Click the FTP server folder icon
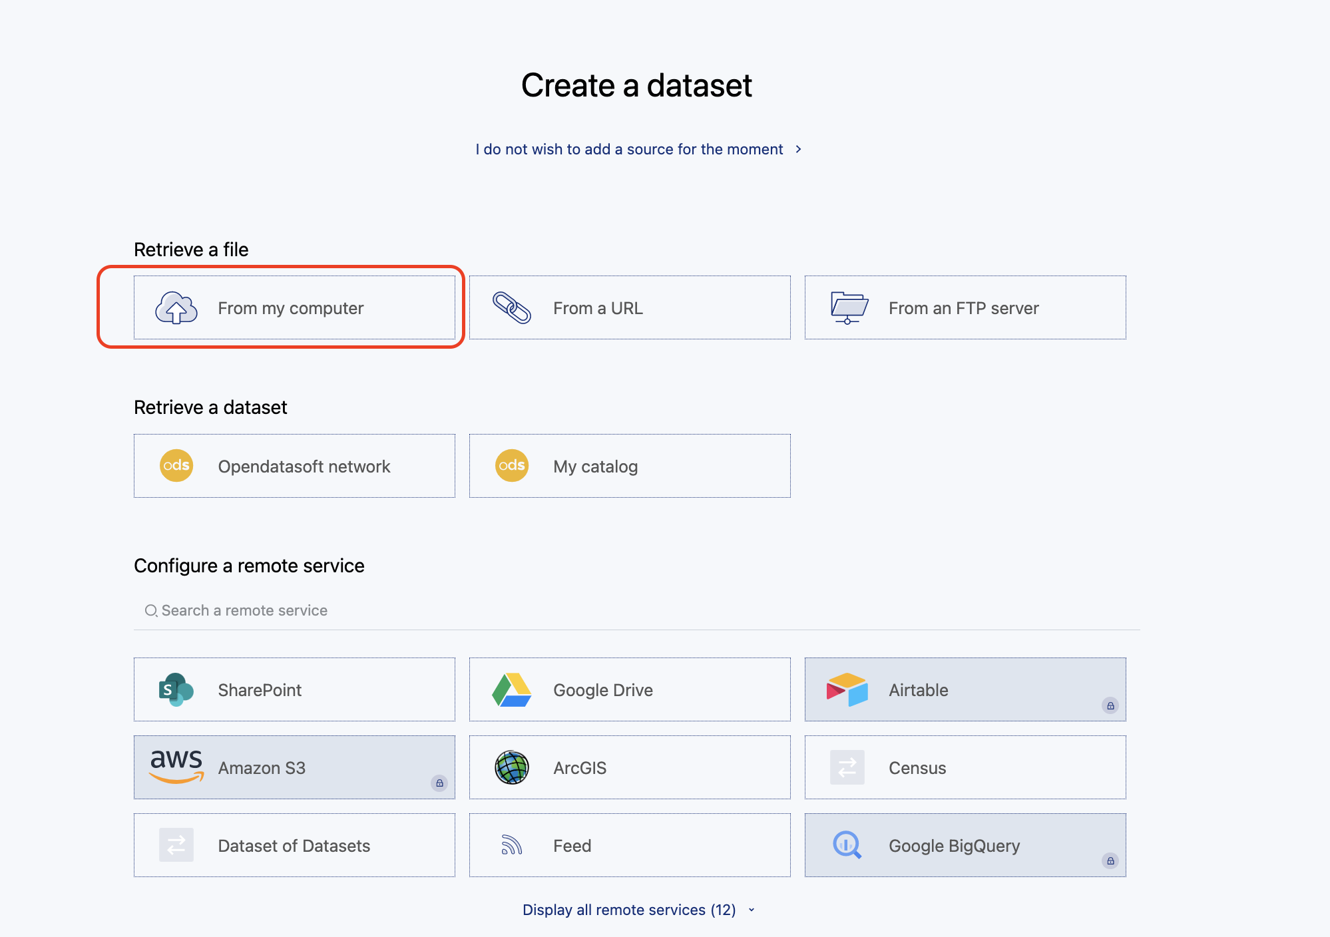Screen dimensions: 1330x937 849,307
